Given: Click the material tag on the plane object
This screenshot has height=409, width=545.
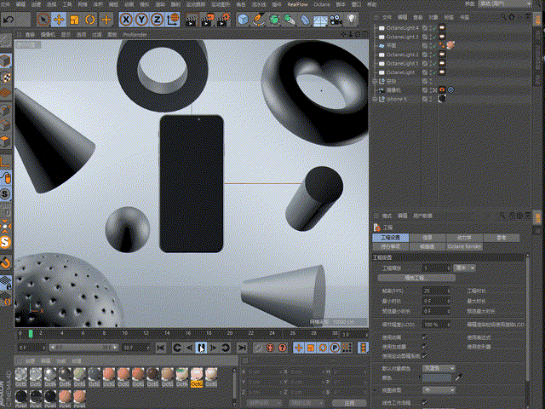Looking at the screenshot, I should 450,45.
